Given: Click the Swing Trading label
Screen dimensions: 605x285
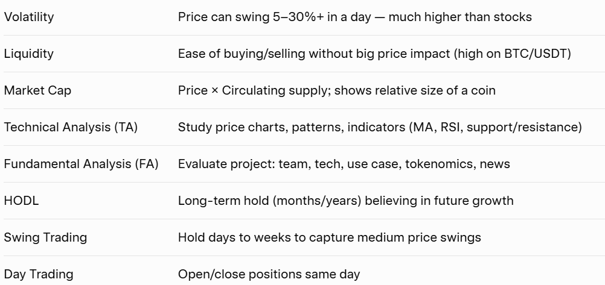Looking at the screenshot, I should click(45, 237).
